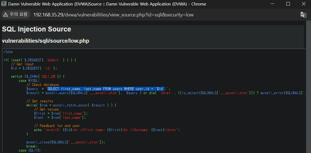The image size is (311, 153).
Task: Click the '<?php' opening tag line
Action: pyautogui.click(x=8, y=52)
